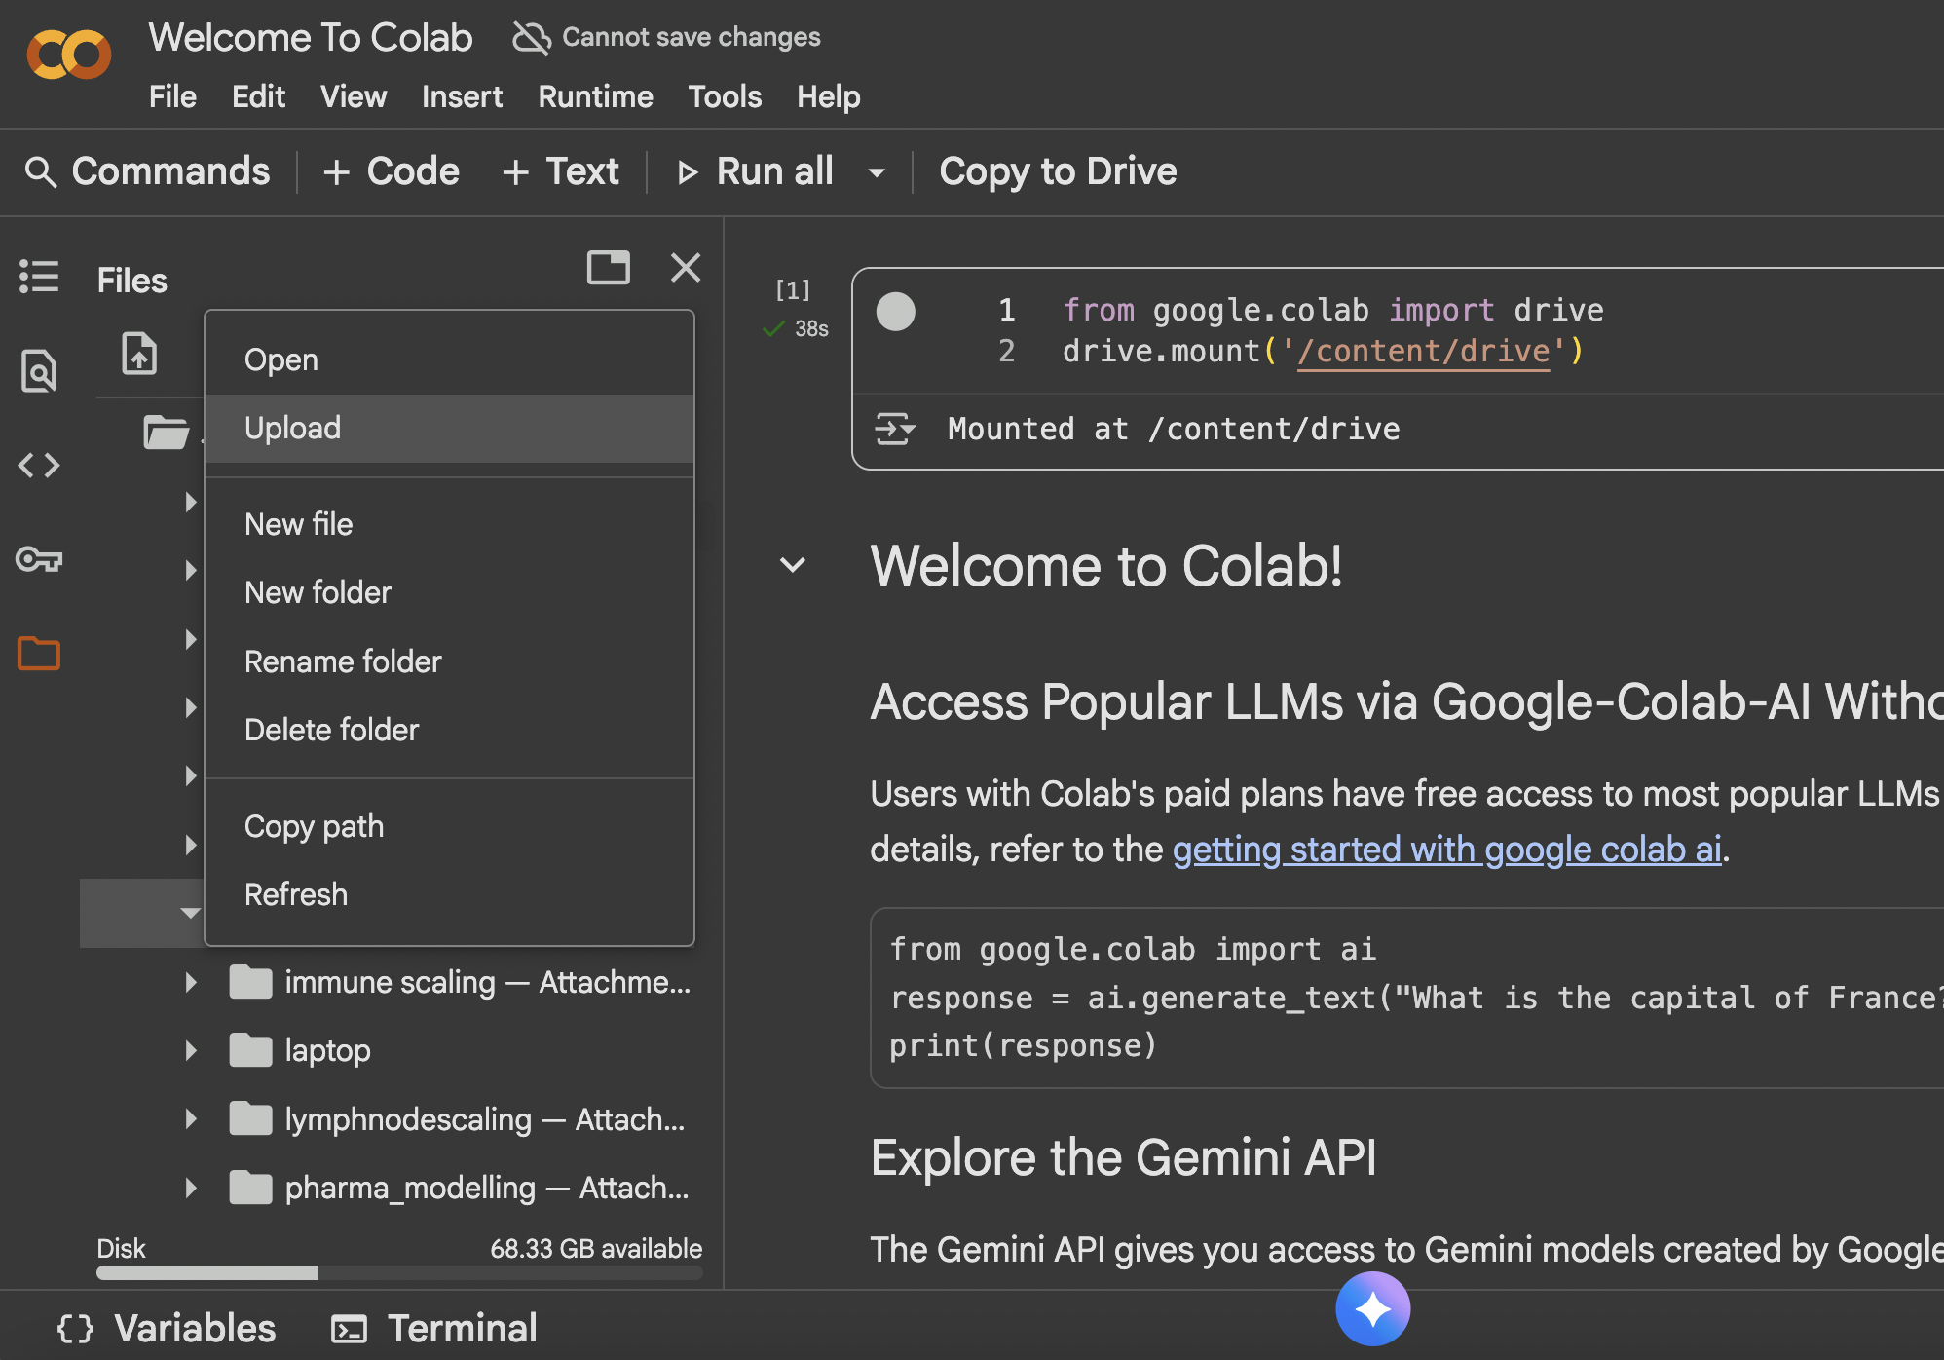Open the Runtime menu
Image resolution: width=1944 pixels, height=1360 pixels.
[x=595, y=97]
